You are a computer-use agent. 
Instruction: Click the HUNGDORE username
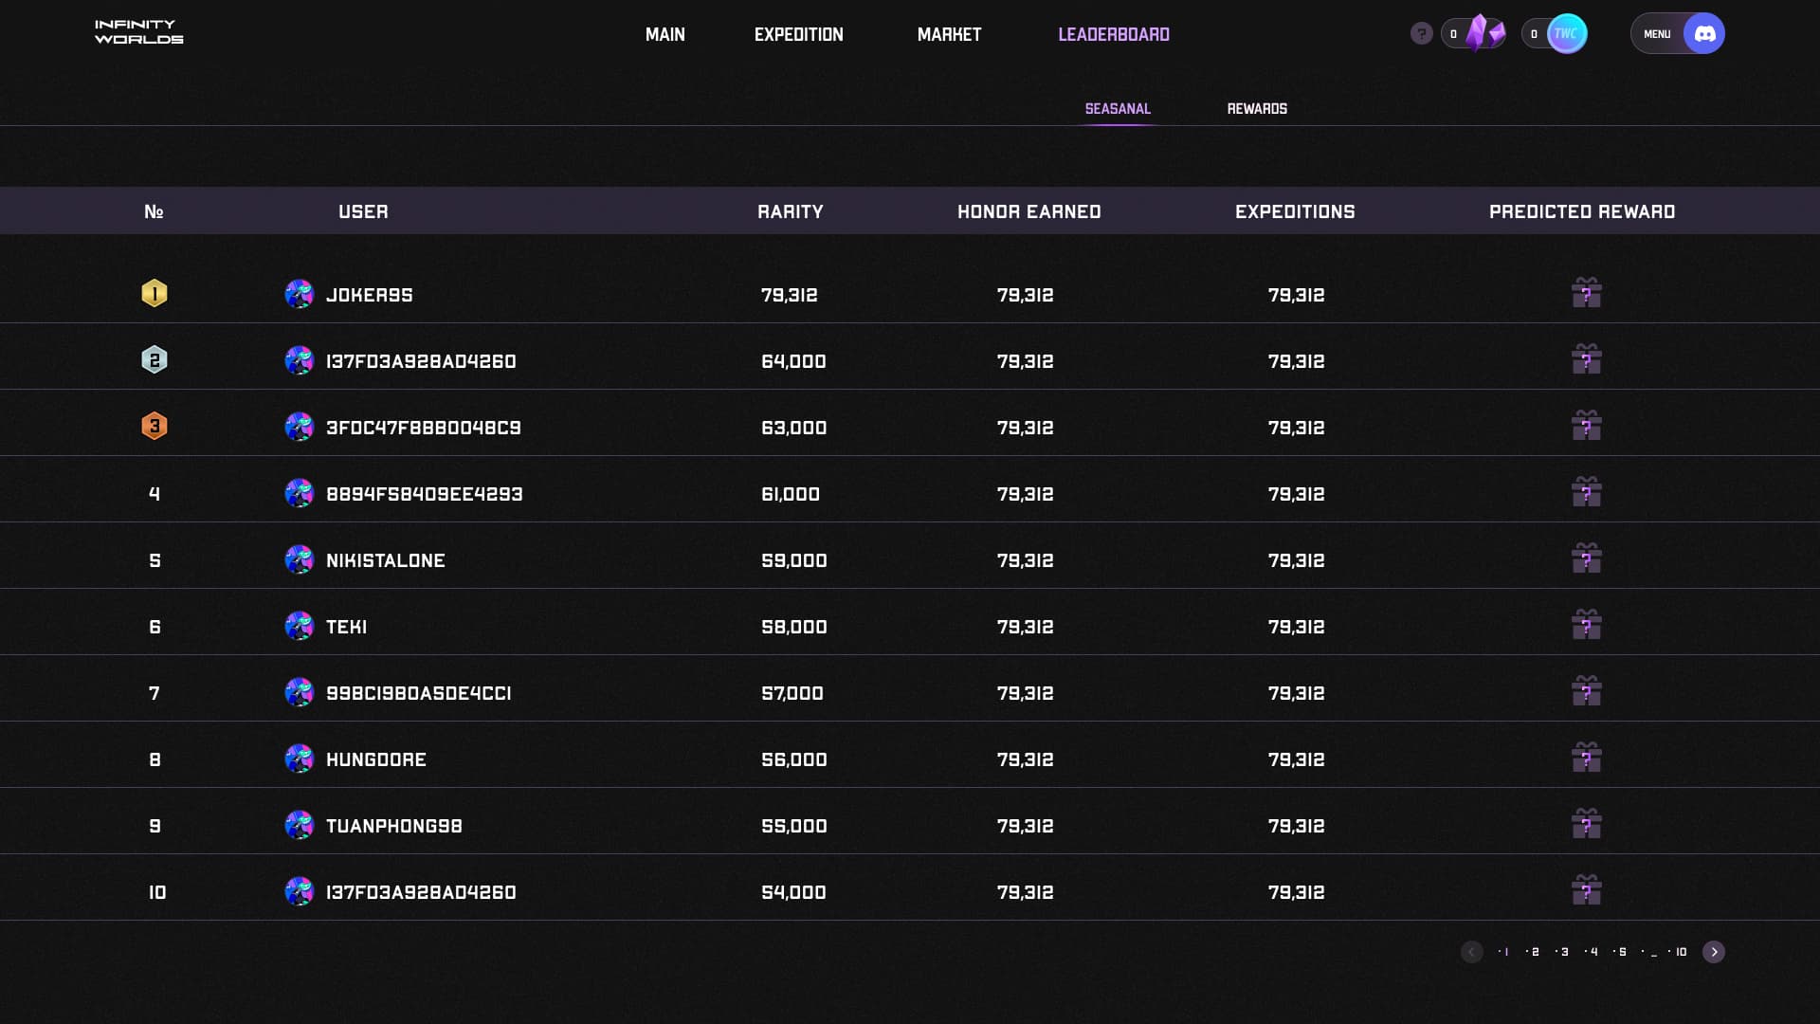pyautogui.click(x=376, y=759)
